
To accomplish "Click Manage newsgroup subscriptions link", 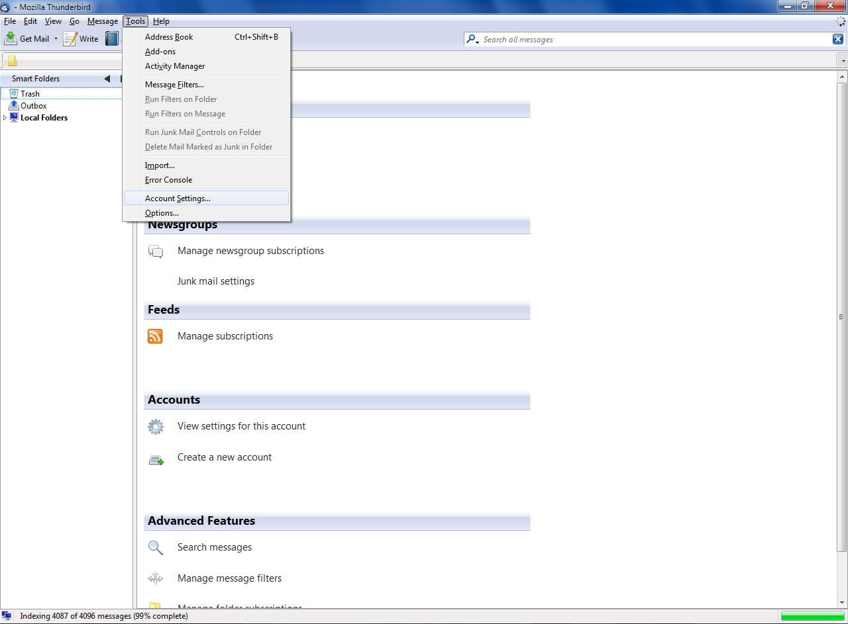I will point(251,251).
